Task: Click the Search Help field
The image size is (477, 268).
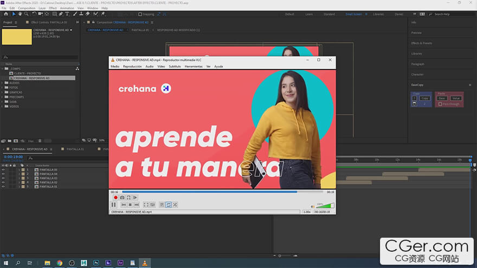Action: click(x=452, y=14)
